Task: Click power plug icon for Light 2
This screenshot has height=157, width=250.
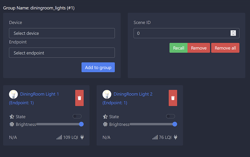Action: [x=175, y=137]
